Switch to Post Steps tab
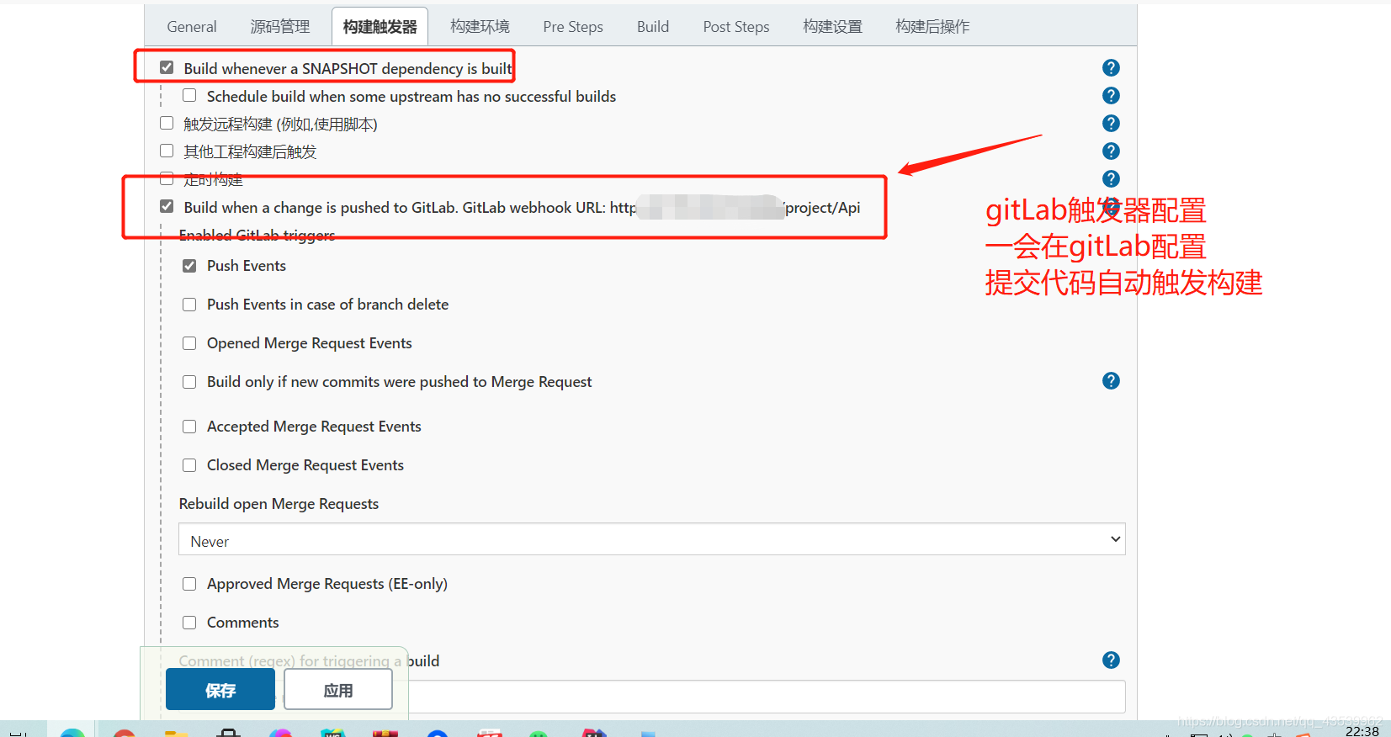This screenshot has width=1391, height=737. tap(736, 27)
